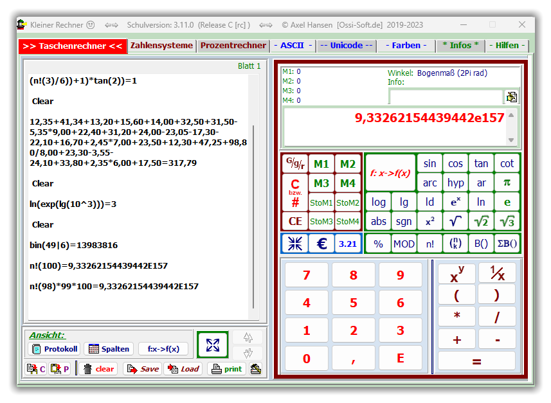Screen dimensions: 551x403
Task: Toggle the hyp hyperbolic function key
Action: (x=455, y=183)
